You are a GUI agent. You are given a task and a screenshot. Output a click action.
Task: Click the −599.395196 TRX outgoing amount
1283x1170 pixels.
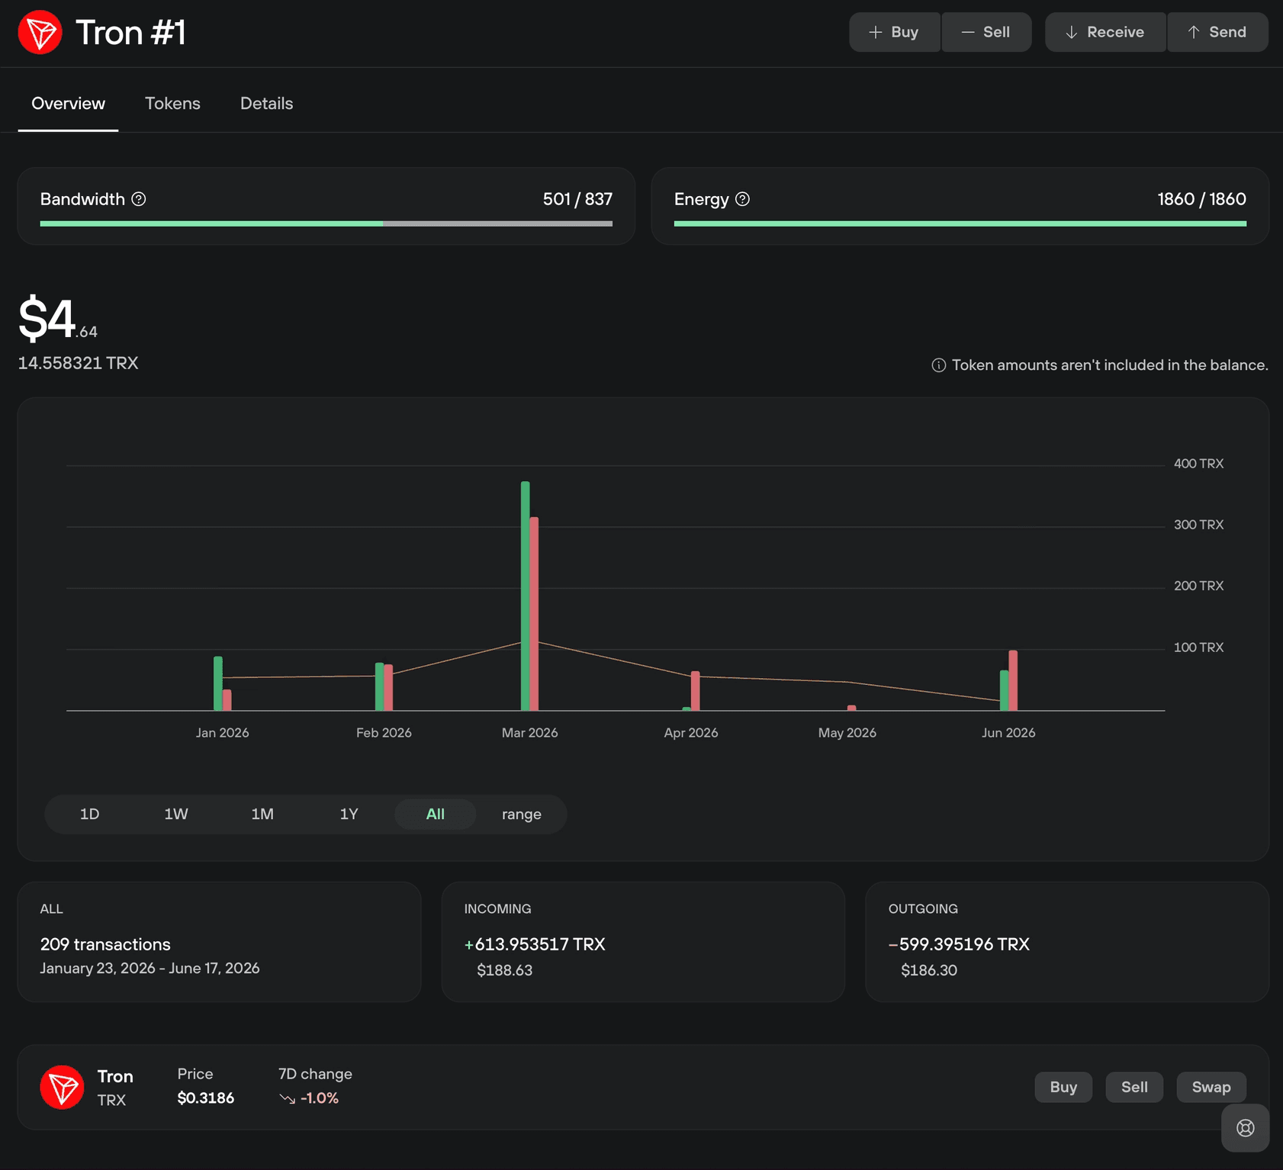pos(959,944)
